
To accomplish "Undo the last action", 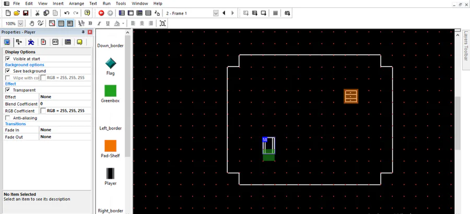I will coord(66,13).
